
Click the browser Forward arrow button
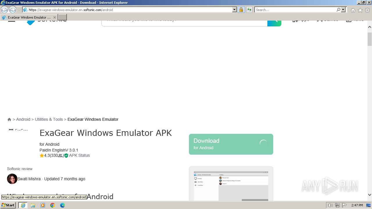click(12, 10)
